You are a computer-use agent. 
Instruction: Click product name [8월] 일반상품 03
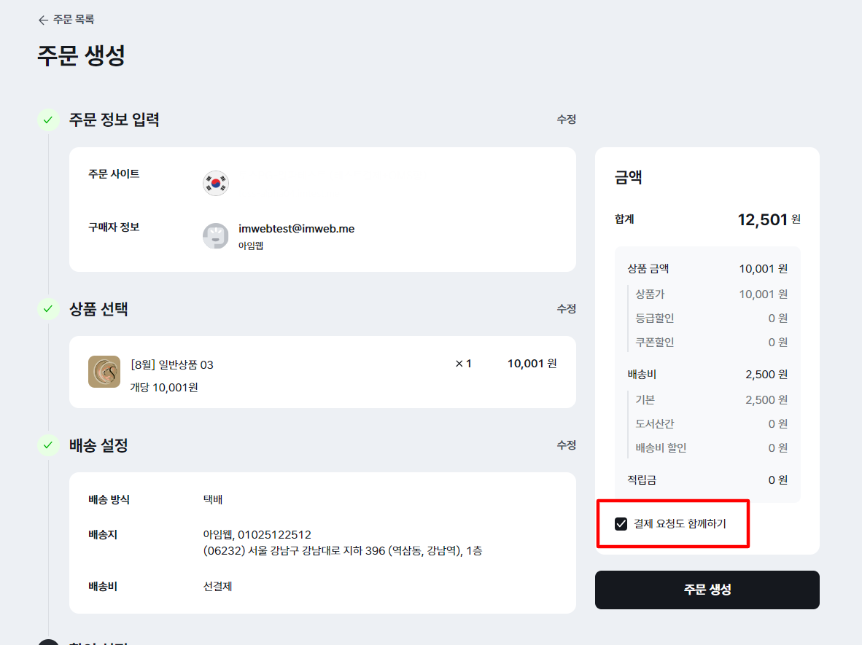tap(172, 364)
